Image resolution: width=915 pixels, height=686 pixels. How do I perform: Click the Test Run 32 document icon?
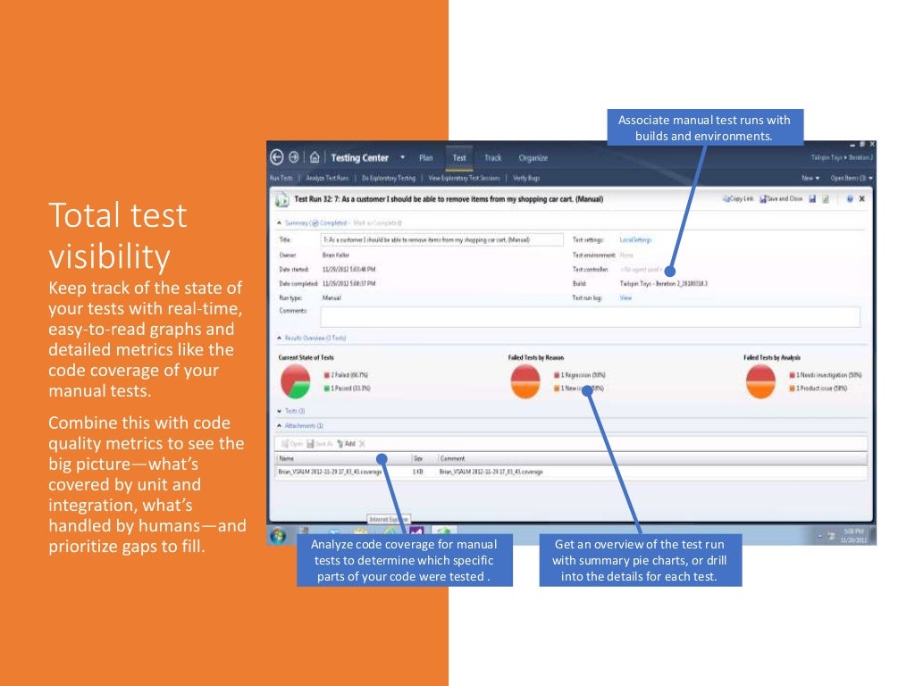click(x=282, y=200)
